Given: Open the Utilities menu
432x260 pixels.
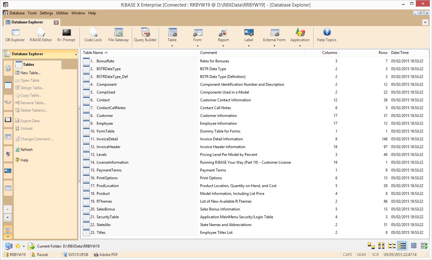Looking at the screenshot, I should coord(62,13).
